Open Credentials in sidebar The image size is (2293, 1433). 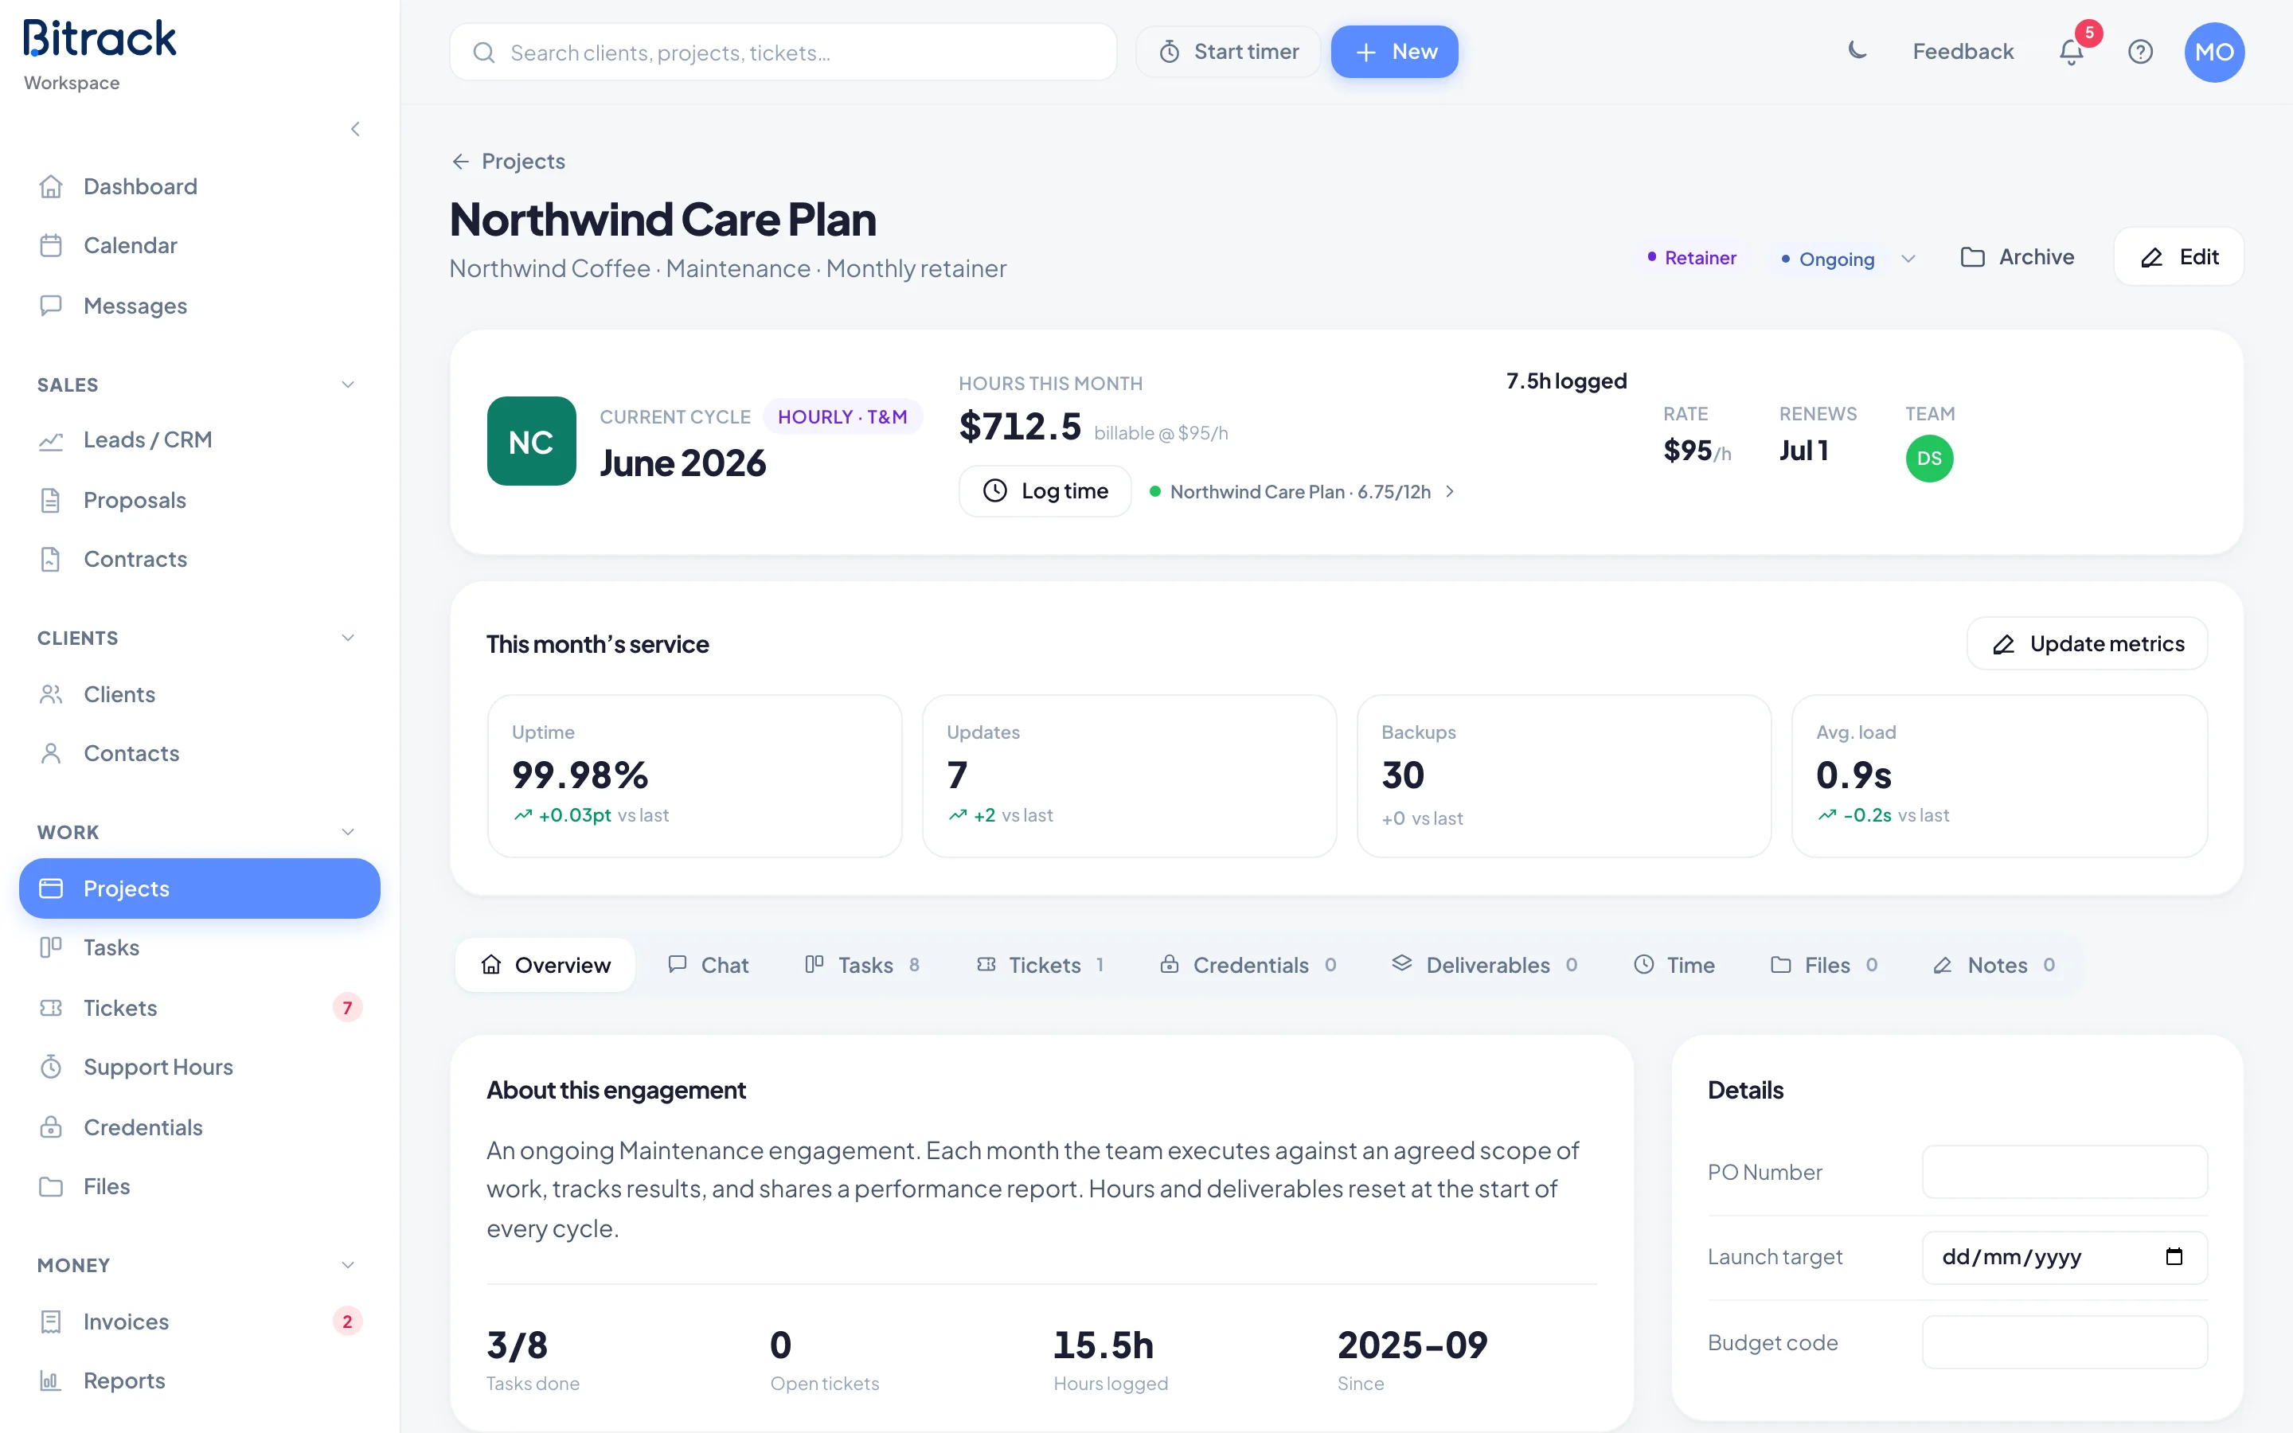coord(199,1126)
